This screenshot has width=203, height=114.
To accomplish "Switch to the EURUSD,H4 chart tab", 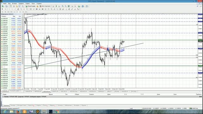I will pyautogui.click(x=29, y=92).
